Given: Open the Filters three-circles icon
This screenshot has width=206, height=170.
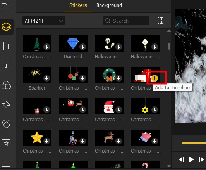Looking at the screenshot, I should click(x=6, y=85).
